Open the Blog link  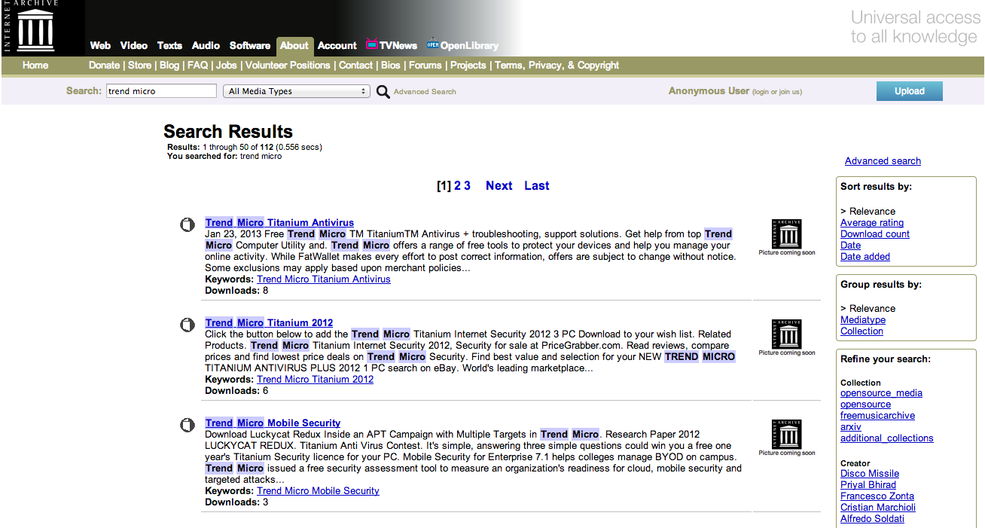point(169,66)
